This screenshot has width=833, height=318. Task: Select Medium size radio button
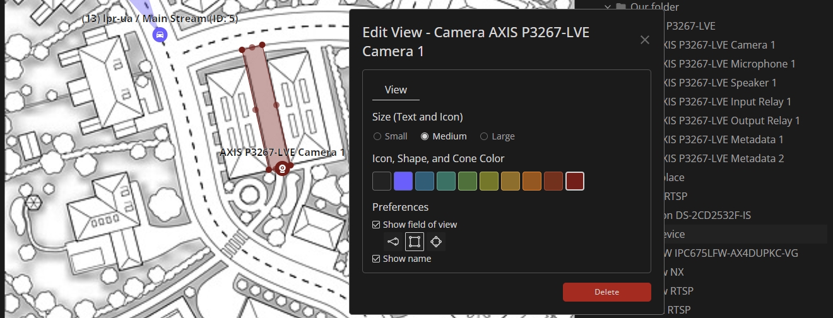[425, 136]
